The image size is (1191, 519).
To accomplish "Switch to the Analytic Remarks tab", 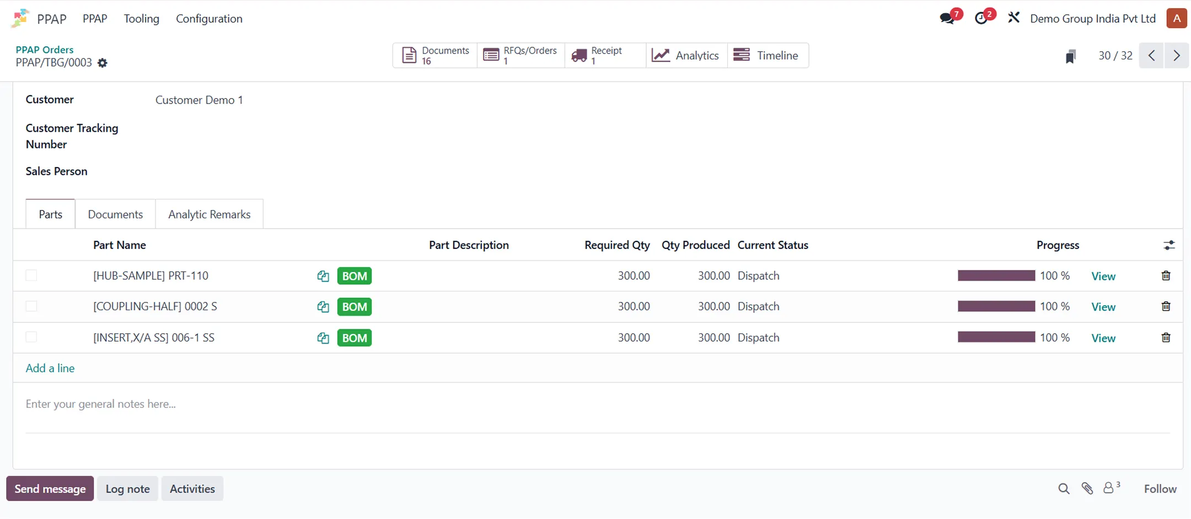I will (209, 214).
